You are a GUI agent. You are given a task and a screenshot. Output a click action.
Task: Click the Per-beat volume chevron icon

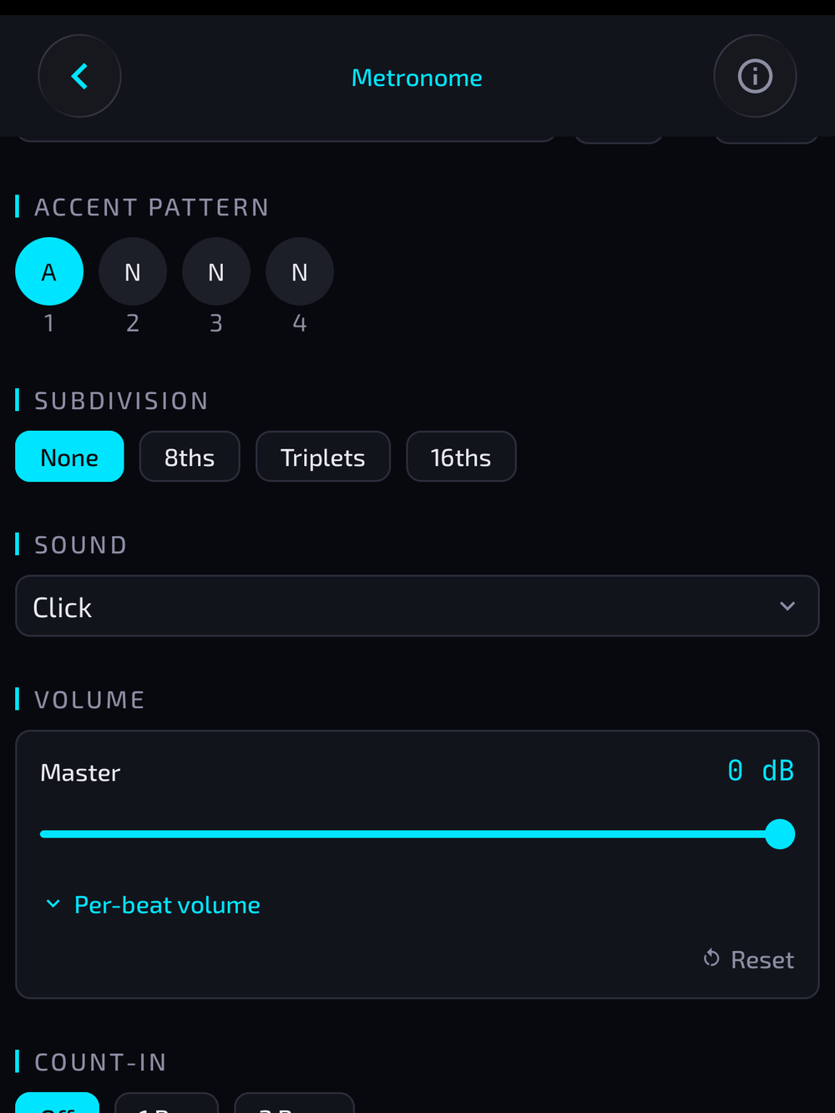pyautogui.click(x=53, y=903)
